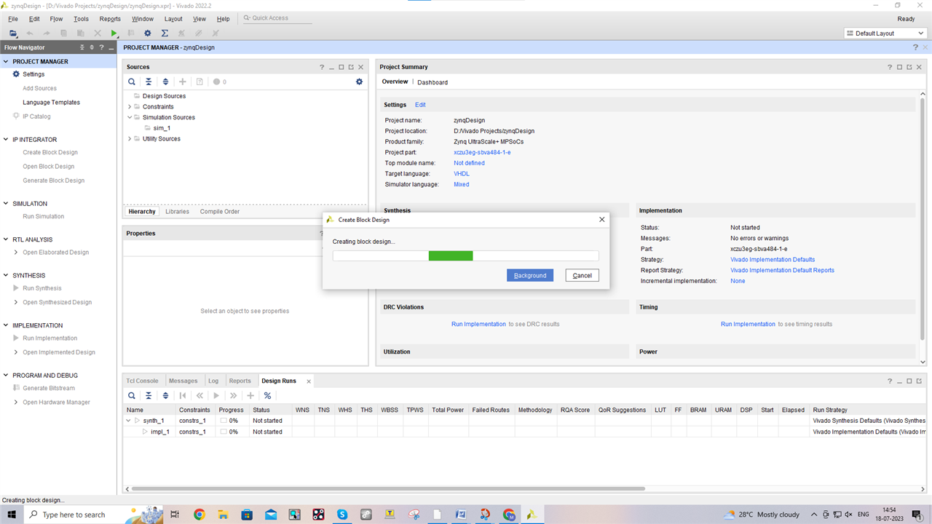Click the Sigma report icon in toolbar

pyautogui.click(x=165, y=33)
